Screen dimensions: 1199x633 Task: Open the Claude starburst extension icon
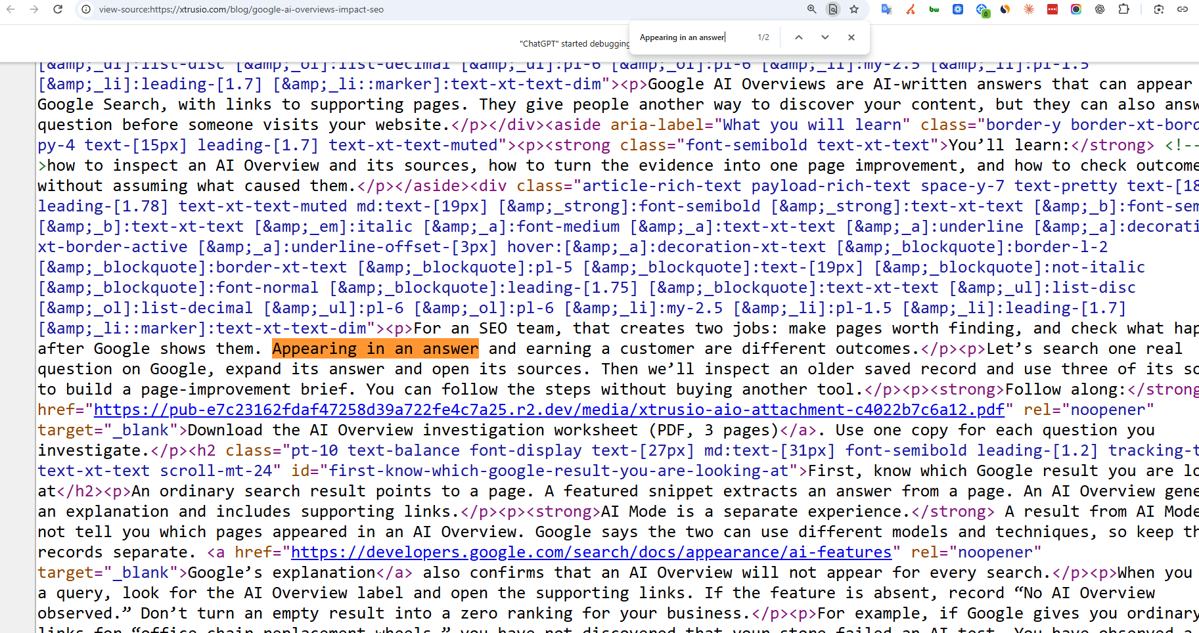pos(1029,9)
